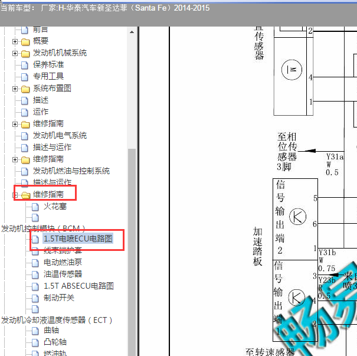Click the document icon beside 火花塞
The image size is (357, 356).
(x=35, y=207)
